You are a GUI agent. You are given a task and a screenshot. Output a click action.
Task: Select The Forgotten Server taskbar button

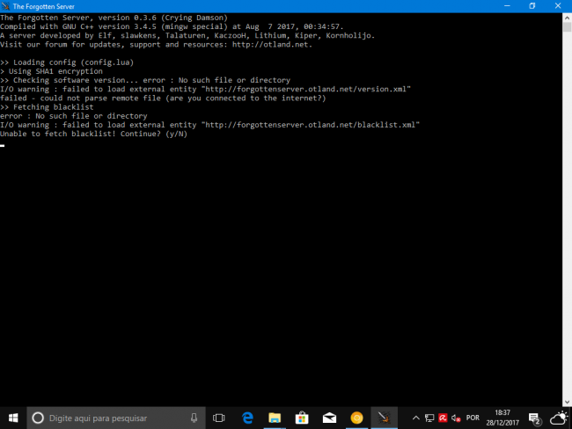(385, 418)
